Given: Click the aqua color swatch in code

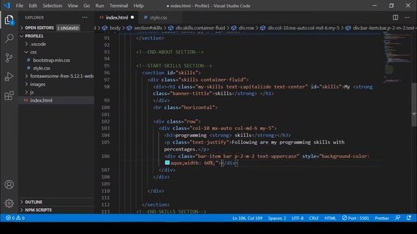Looking at the screenshot, I should pos(167,163).
